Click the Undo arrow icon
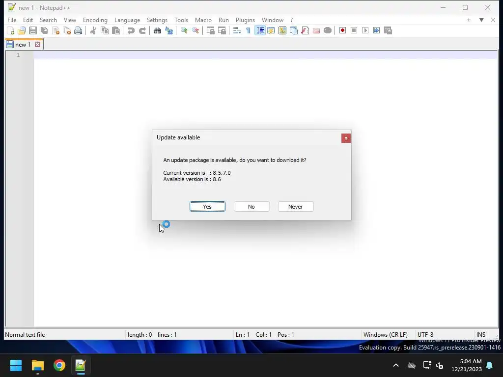This screenshot has width=503, height=377. [x=131, y=30]
